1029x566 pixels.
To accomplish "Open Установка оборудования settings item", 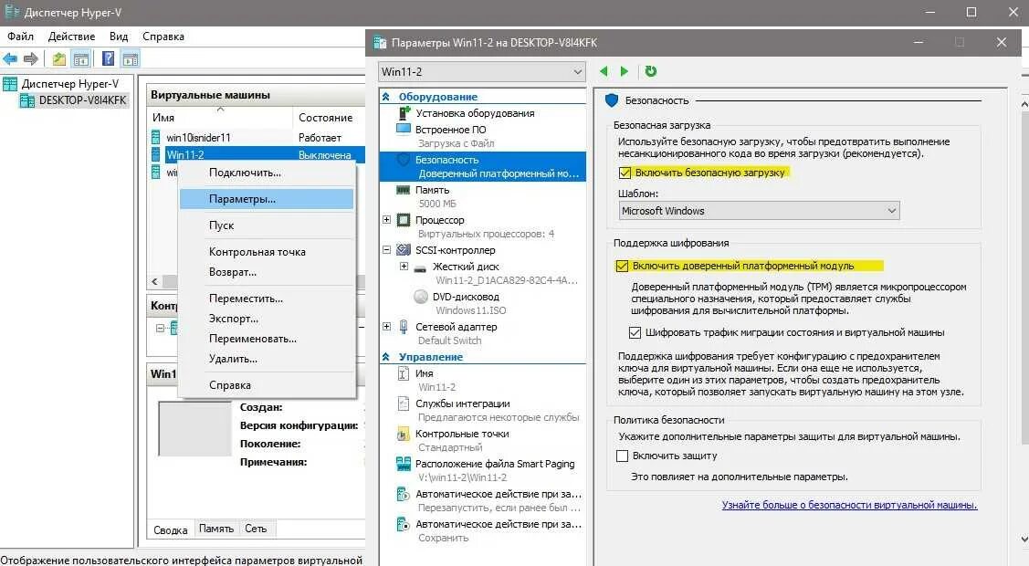I will pyautogui.click(x=475, y=113).
